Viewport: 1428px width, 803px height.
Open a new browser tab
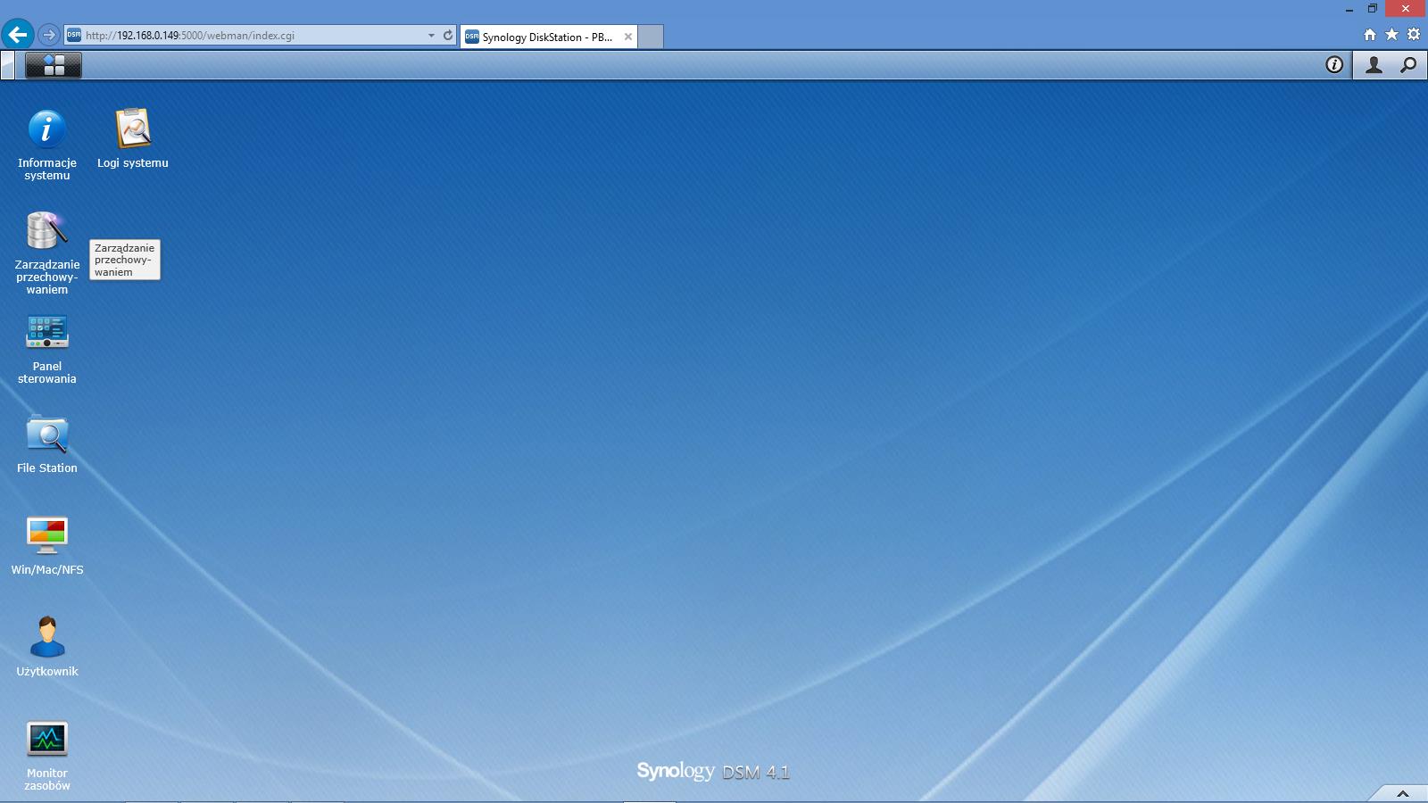tap(651, 37)
